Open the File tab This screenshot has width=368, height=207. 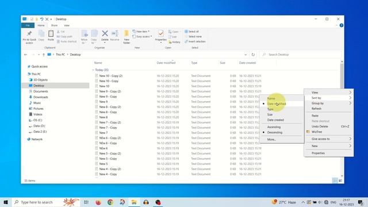coord(28,25)
